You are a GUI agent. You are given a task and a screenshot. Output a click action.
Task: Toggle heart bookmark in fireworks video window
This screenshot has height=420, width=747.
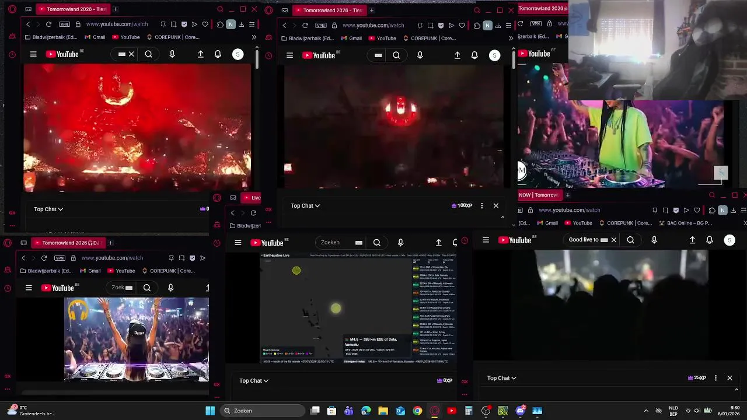tap(205, 24)
